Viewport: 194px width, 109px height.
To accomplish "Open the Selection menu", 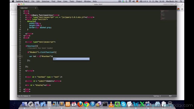I will click(x=45, y=1).
